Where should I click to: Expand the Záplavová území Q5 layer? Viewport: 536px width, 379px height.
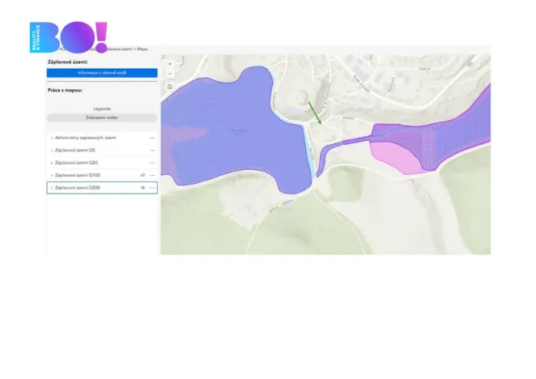[x=52, y=150]
